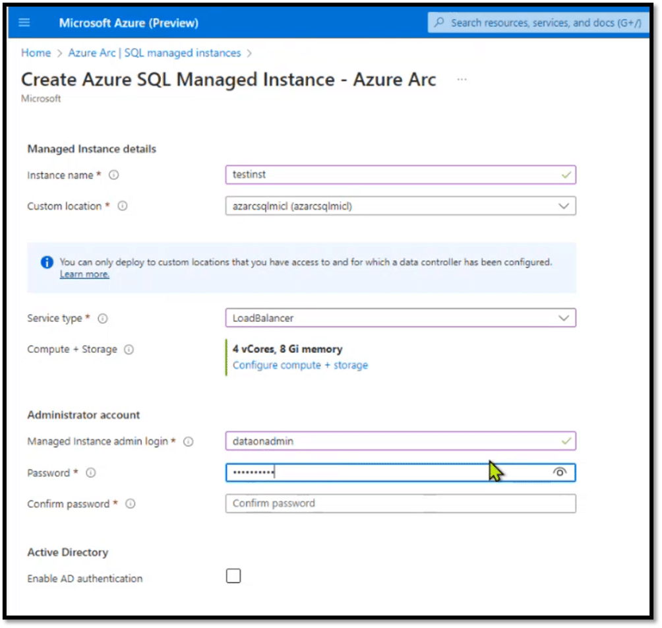
Task: Click the Microsoft Azure (Preview) title
Action: tap(129, 23)
